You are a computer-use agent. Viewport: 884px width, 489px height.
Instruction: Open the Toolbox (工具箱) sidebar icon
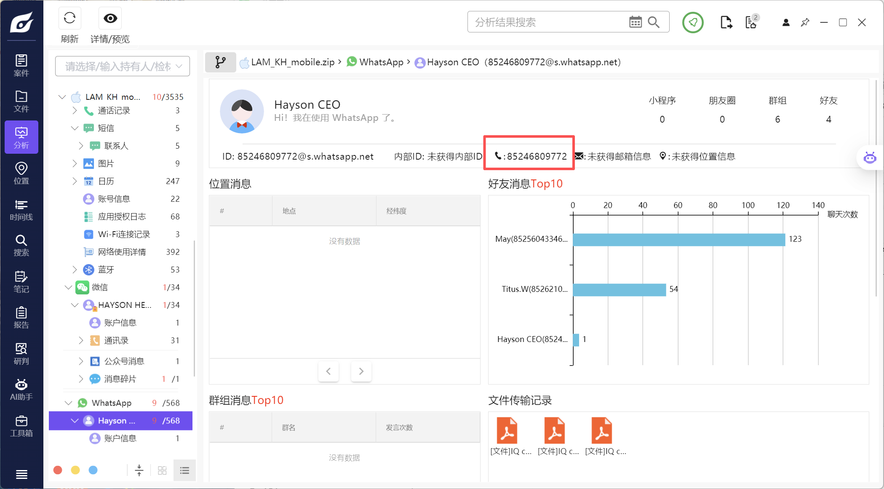point(21,426)
